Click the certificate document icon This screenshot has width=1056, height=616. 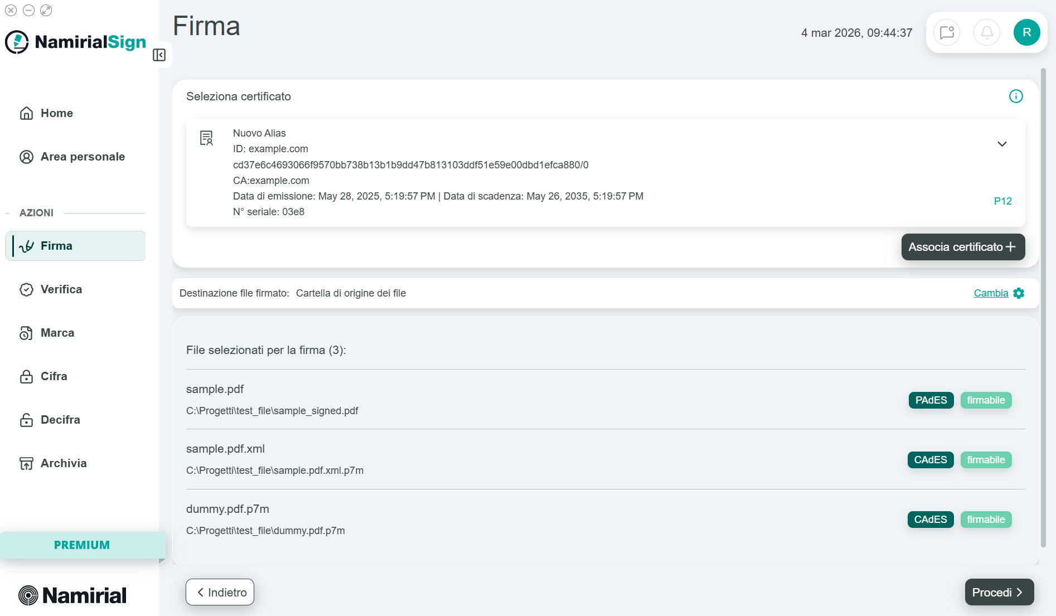point(206,138)
